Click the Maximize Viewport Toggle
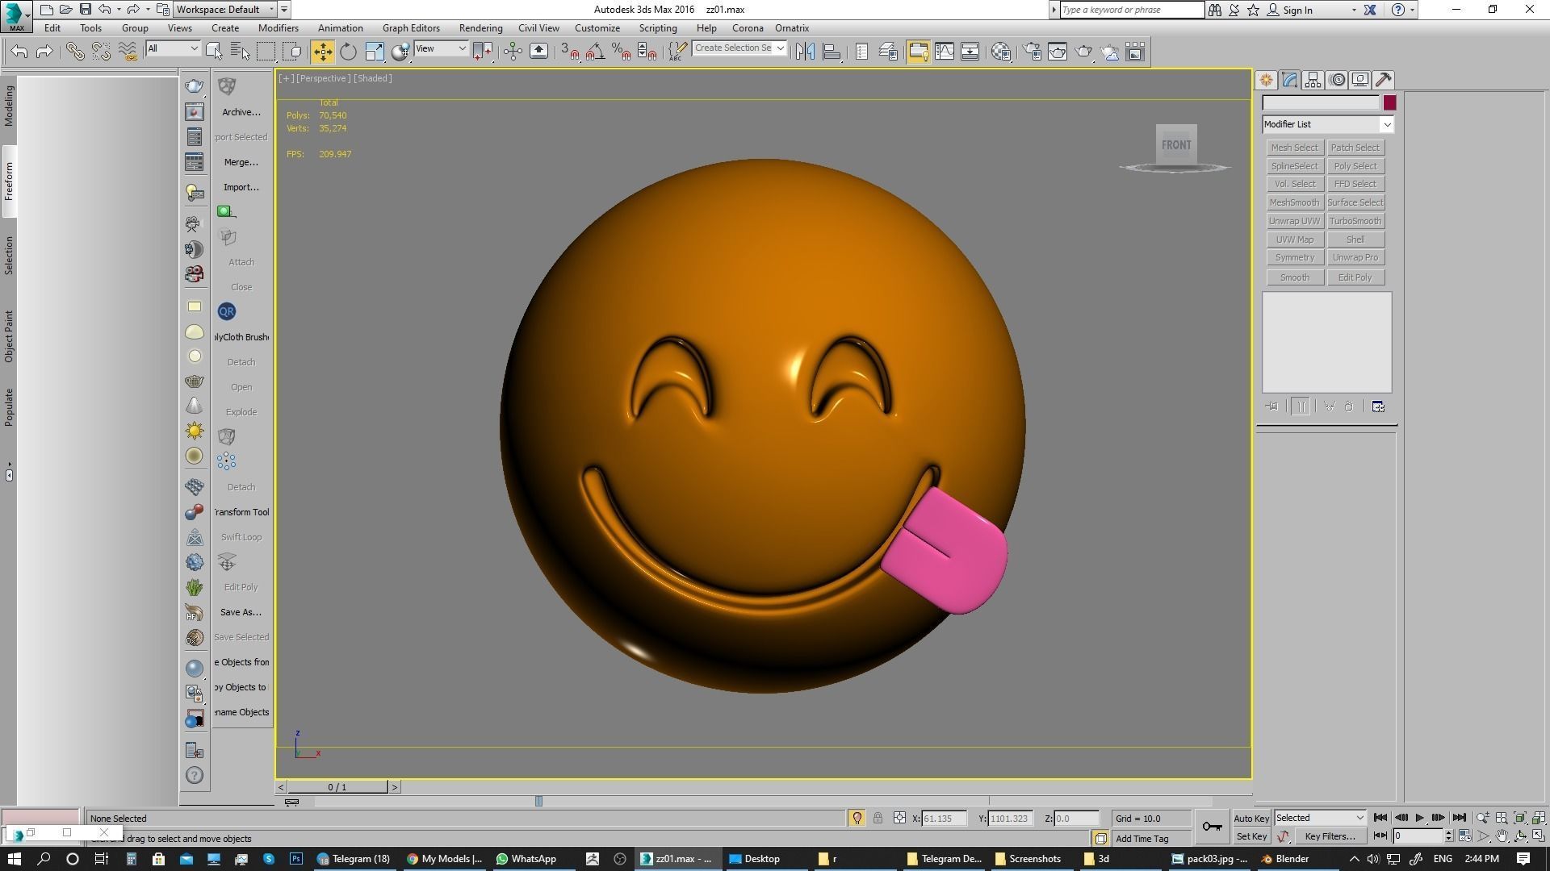1550x871 pixels. (1539, 836)
